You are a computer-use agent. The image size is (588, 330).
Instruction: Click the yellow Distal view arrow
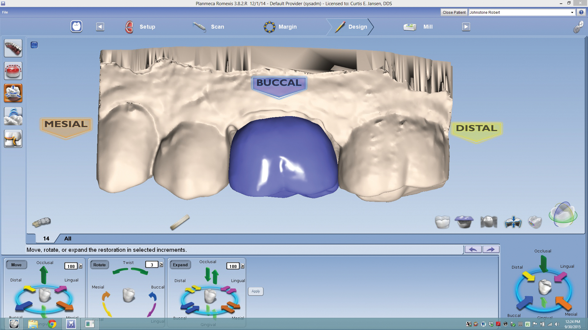[529, 276]
